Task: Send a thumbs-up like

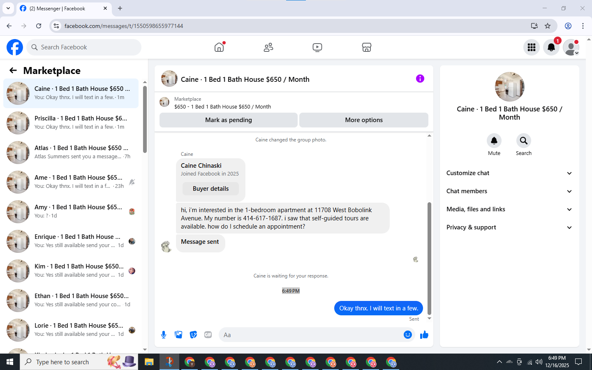Action: tap(424, 335)
